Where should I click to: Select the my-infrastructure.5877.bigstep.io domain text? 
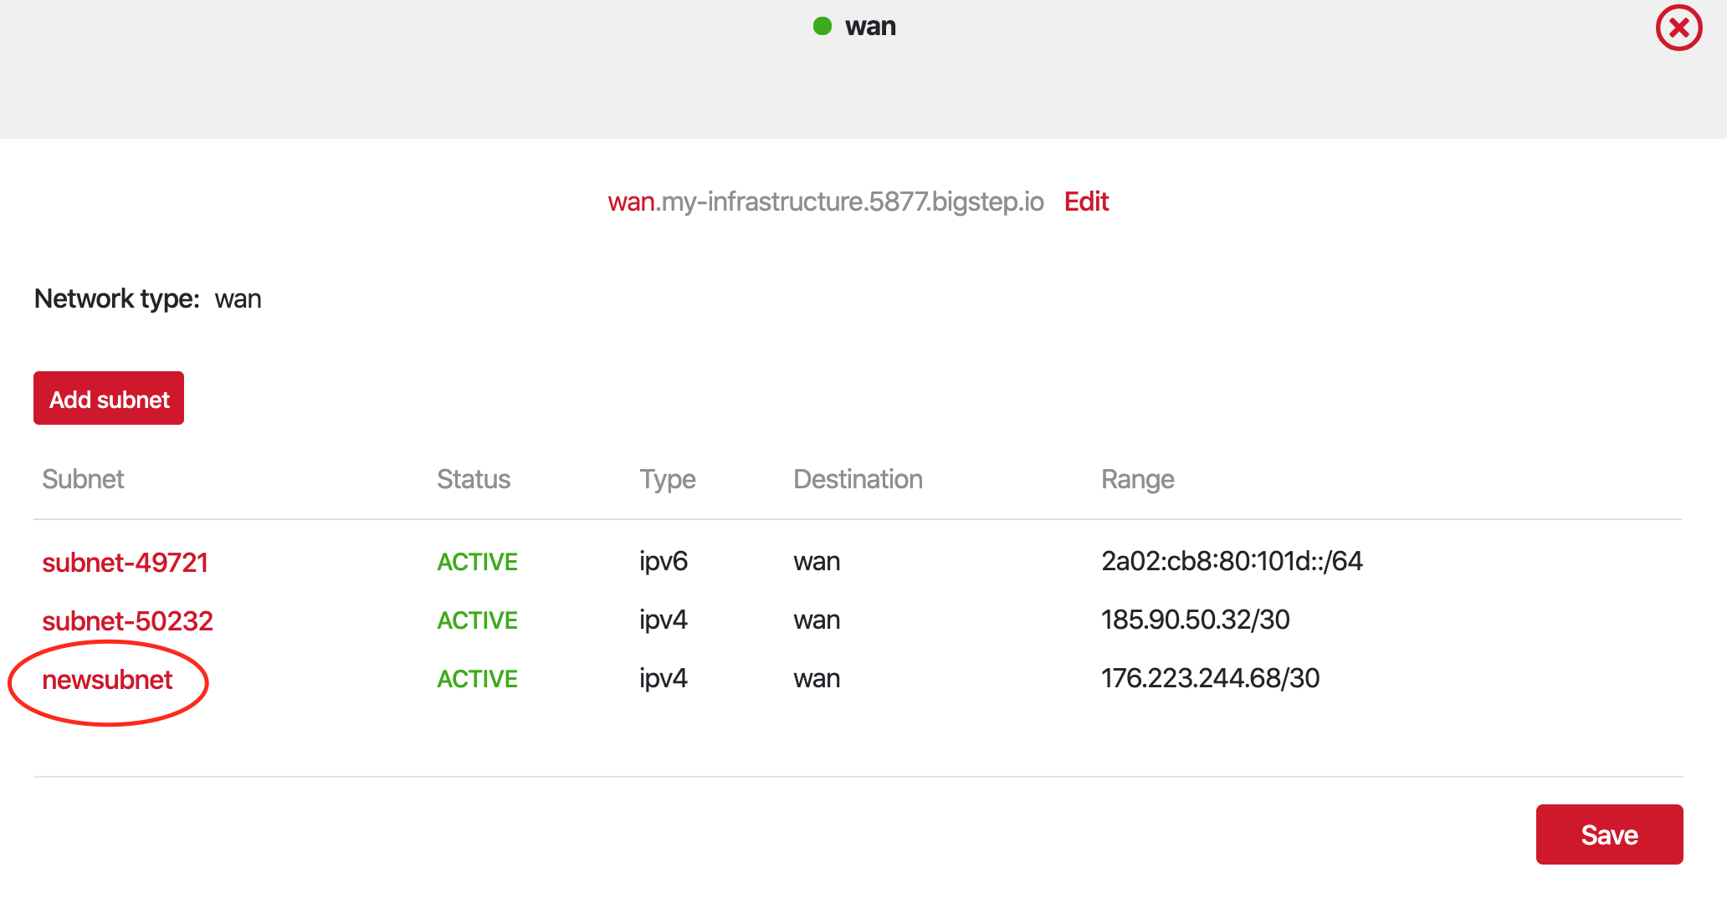coord(850,202)
